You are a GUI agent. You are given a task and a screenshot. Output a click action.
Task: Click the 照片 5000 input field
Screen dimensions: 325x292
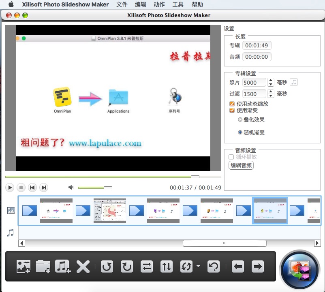coord(254,83)
